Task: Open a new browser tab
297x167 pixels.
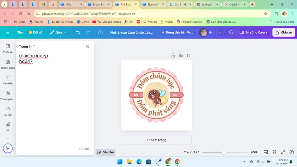Action: click(252, 4)
